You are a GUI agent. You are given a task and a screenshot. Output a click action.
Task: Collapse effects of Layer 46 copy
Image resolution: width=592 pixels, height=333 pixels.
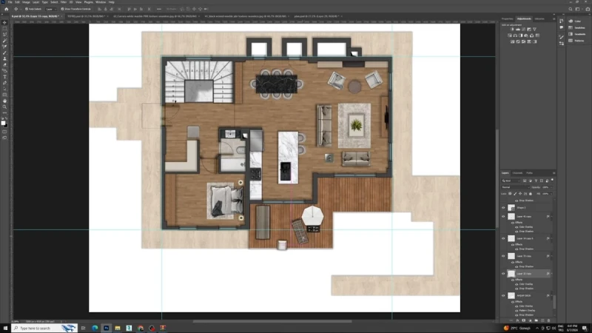click(x=552, y=217)
